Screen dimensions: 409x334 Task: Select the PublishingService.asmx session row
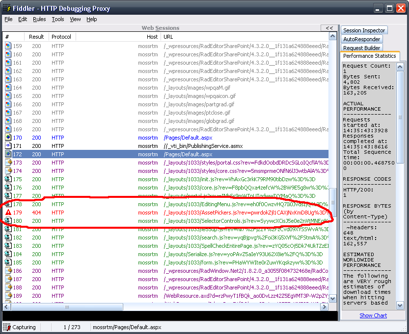166,146
